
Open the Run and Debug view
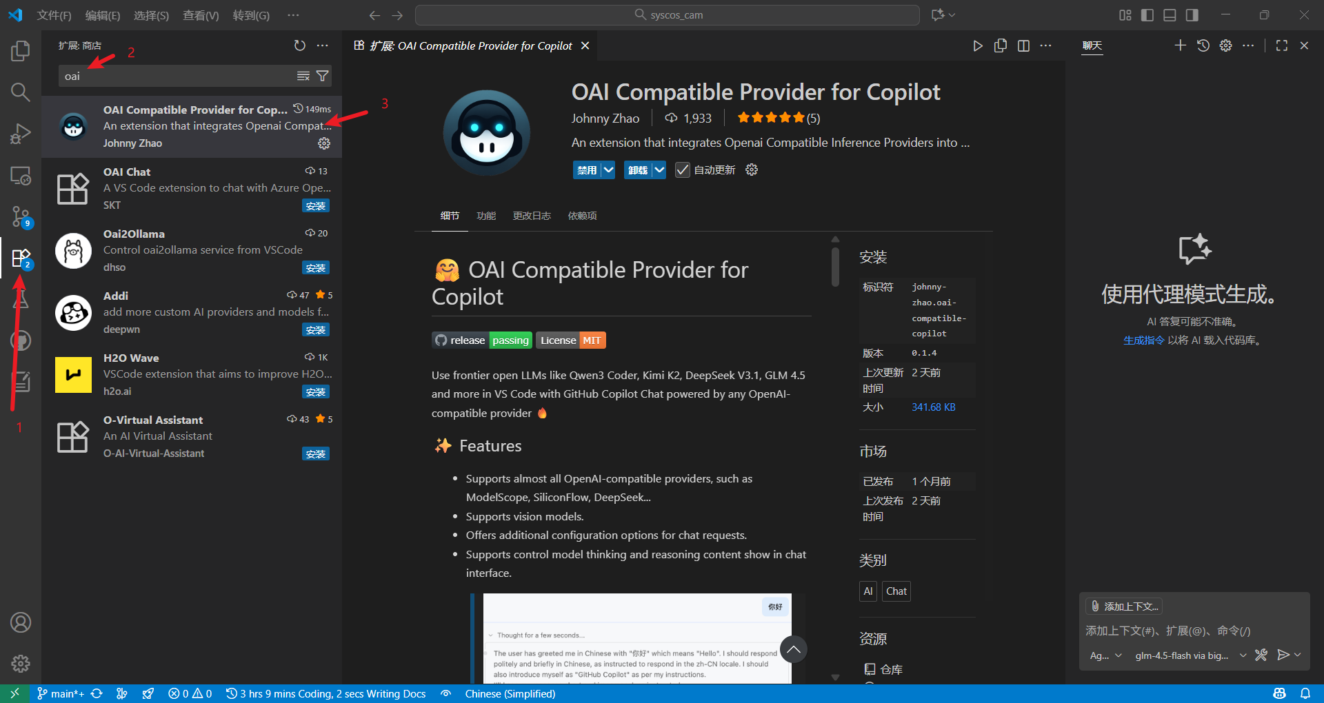coord(21,133)
